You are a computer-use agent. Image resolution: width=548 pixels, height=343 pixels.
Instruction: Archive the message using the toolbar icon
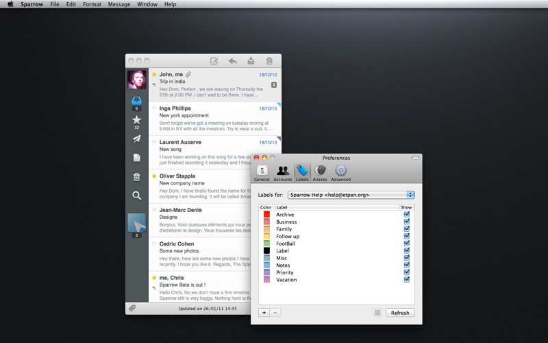(x=251, y=61)
